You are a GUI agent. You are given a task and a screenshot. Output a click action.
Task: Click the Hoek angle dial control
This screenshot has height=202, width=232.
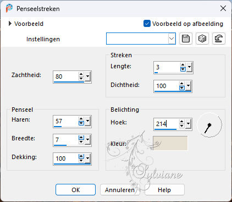pos(209,125)
